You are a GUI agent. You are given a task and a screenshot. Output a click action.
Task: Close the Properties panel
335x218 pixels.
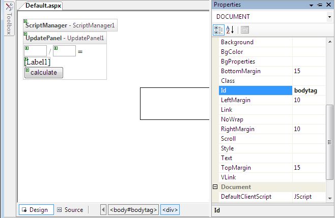click(x=328, y=5)
